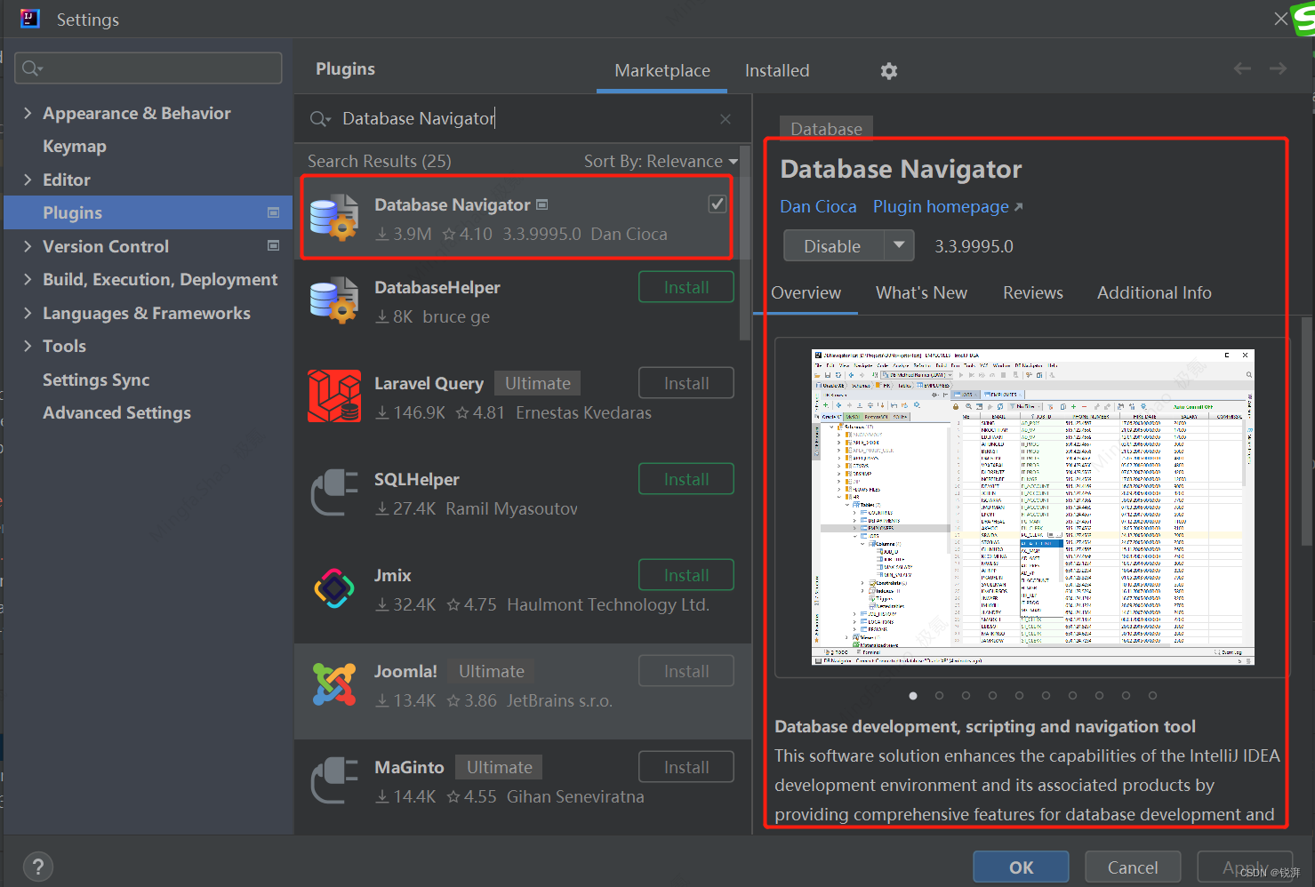Click the plugin screenshot preview image
This screenshot has width=1315, height=887.
[x=1033, y=507]
